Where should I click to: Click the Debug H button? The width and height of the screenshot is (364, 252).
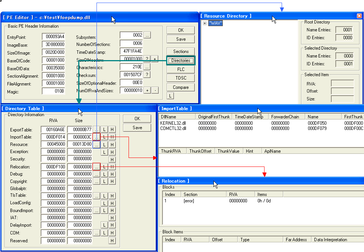(112, 174)
